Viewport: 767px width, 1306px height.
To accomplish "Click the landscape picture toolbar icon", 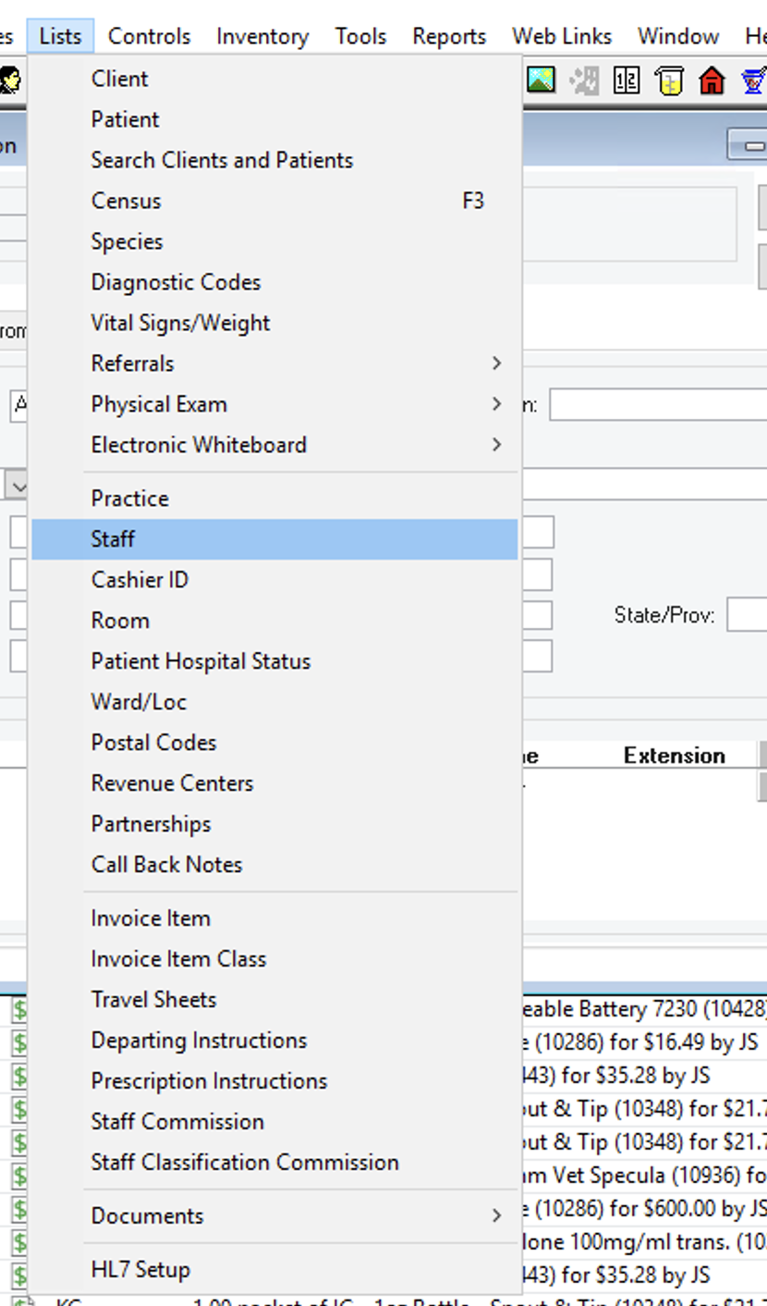I will point(541,81).
